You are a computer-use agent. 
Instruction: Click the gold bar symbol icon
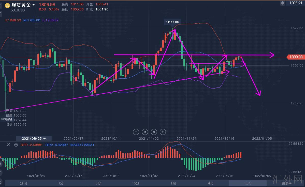(7, 5)
